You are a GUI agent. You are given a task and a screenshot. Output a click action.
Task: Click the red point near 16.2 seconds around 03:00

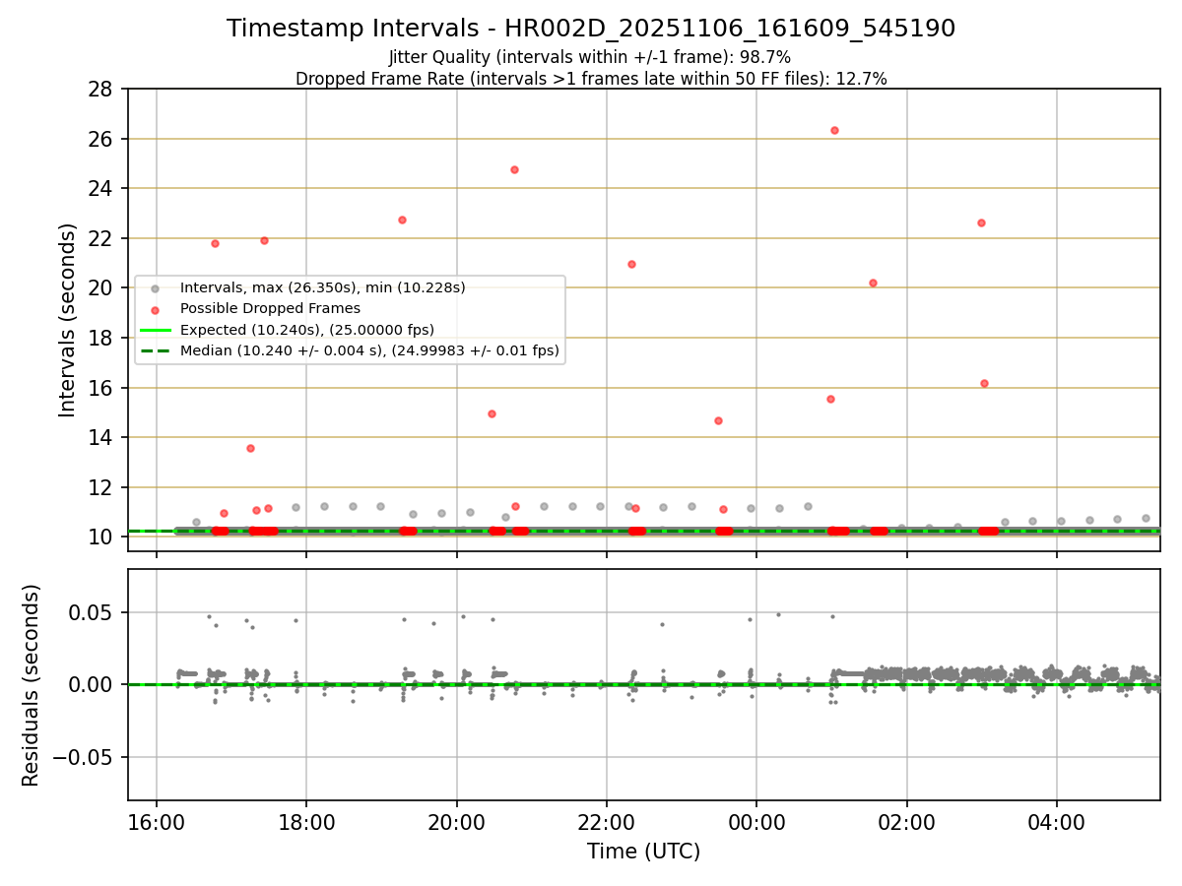(984, 383)
